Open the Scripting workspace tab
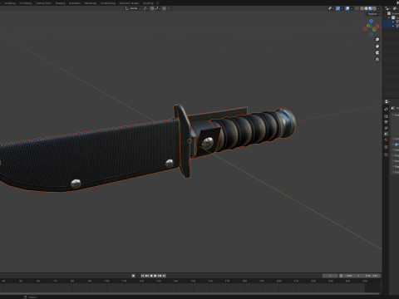 tap(148, 3)
